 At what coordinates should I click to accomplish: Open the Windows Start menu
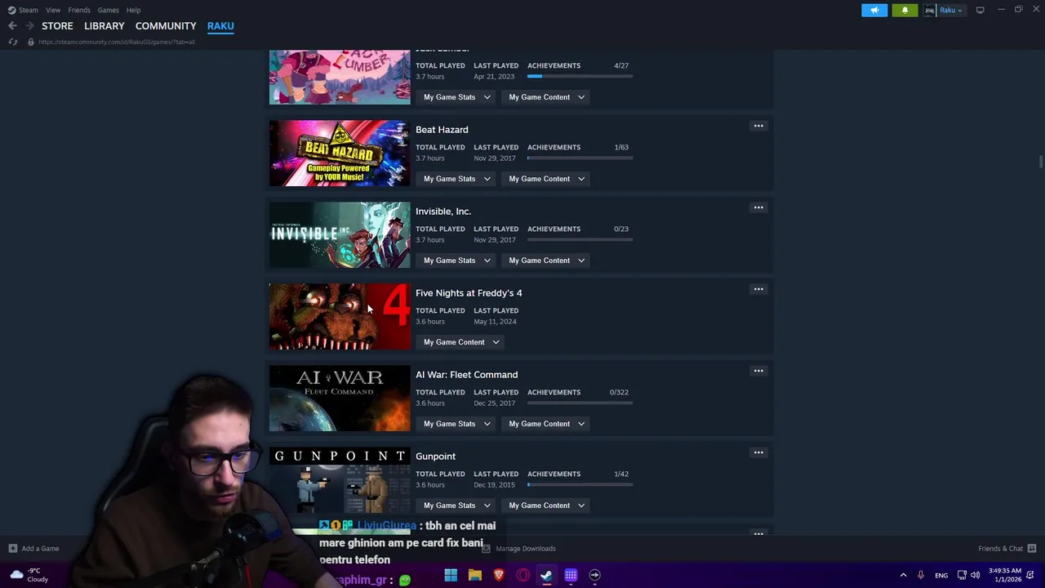(451, 576)
